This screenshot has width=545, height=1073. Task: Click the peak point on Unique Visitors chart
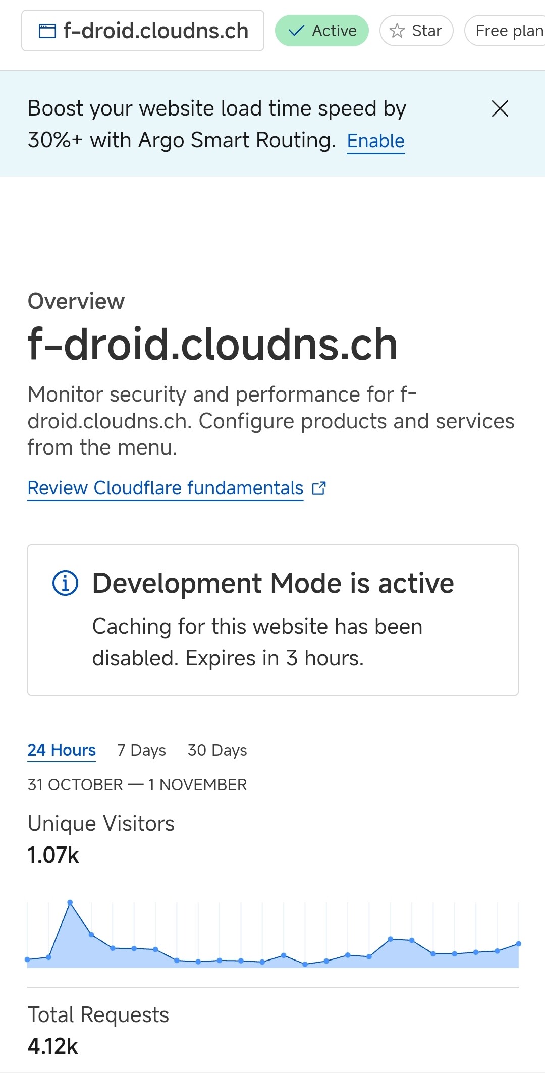coord(70,902)
